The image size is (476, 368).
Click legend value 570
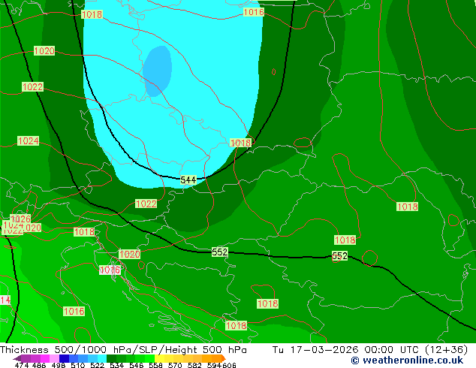[x=175, y=365]
